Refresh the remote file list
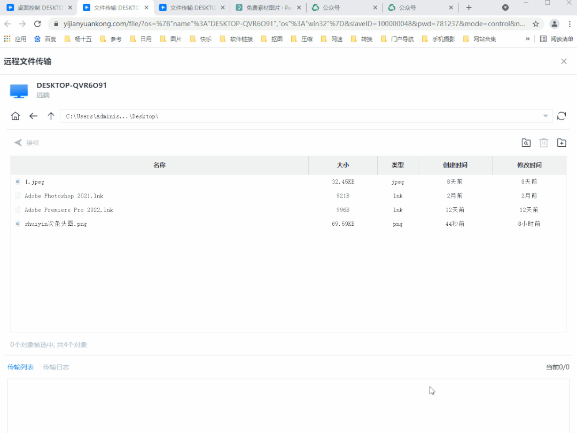 [x=562, y=116]
